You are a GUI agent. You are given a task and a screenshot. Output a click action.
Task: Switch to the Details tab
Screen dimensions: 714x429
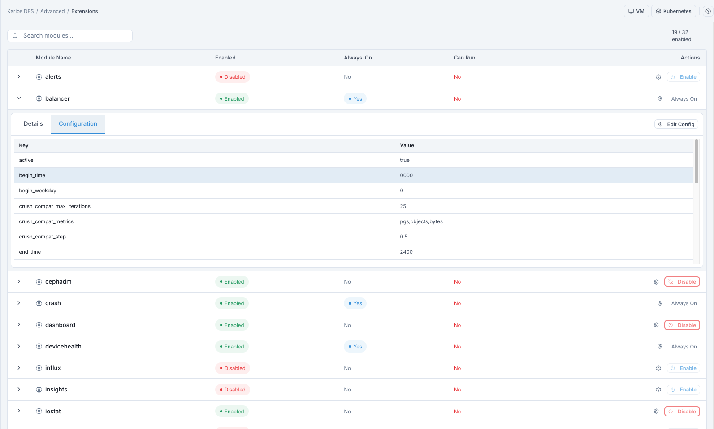click(x=33, y=124)
